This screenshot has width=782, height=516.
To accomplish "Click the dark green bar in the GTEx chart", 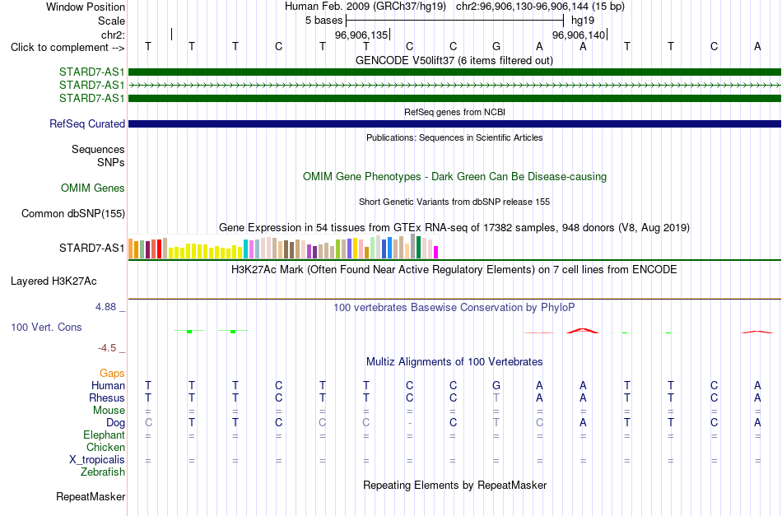I will pos(418,247).
